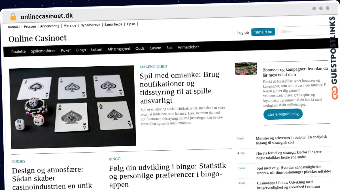Open the Bingo menu item
This screenshot has width=340, height=190.
coord(81,50)
